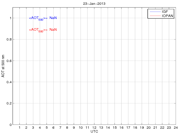Click the UTC x-axis label
The image size is (179, 134).
94,131
